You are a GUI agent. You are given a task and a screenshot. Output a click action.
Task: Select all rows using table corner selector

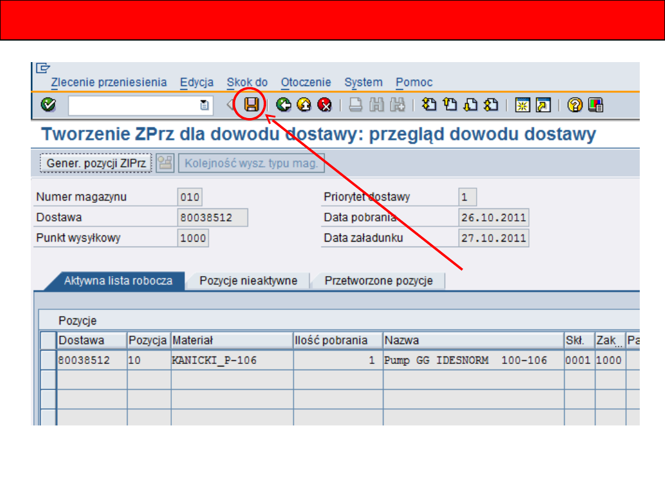click(48, 340)
